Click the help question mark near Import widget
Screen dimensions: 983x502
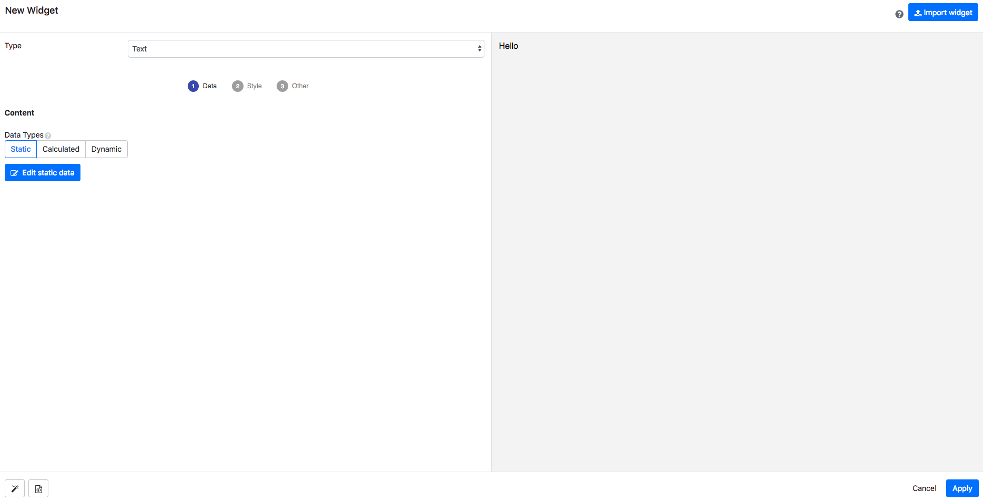(899, 14)
